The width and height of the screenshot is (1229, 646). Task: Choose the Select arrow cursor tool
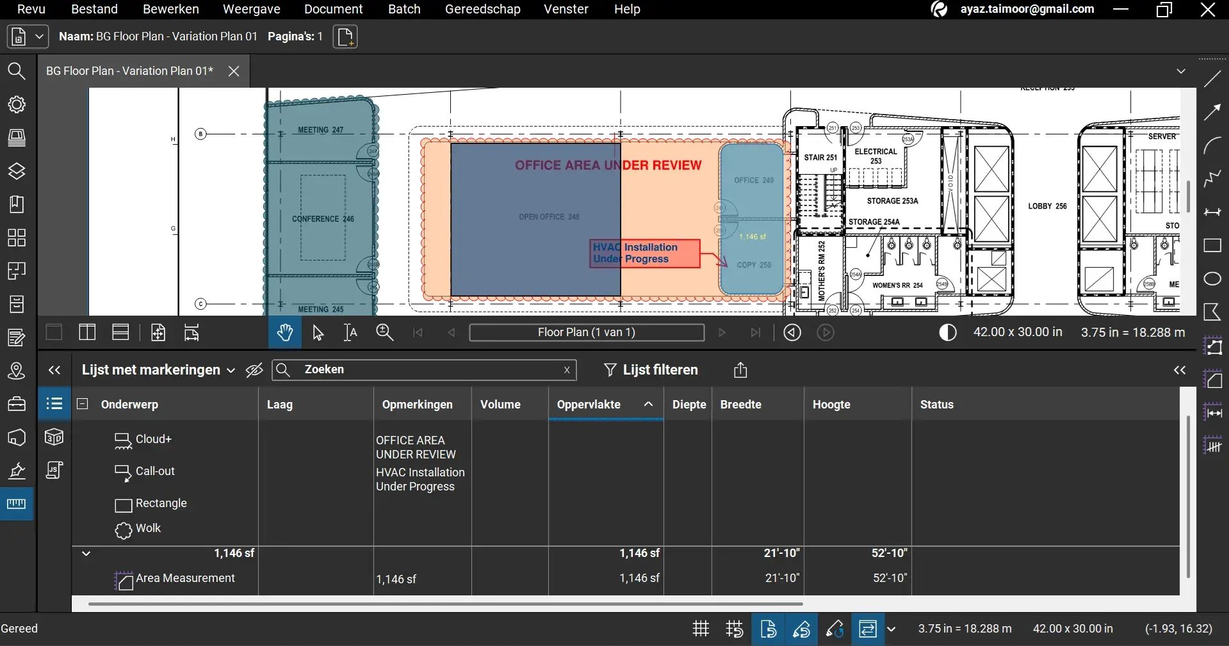[318, 332]
